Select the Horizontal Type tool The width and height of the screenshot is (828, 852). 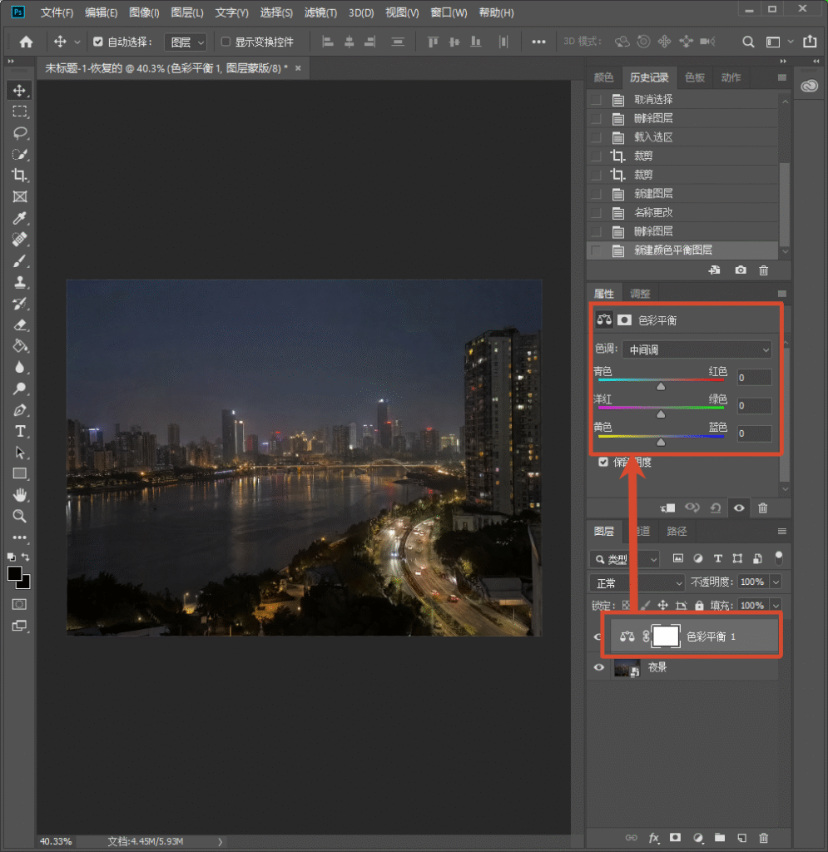(x=20, y=432)
